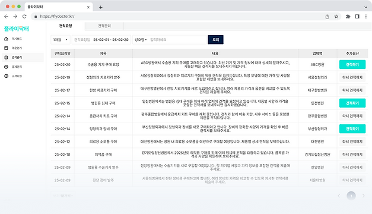The height and width of the screenshot is (214, 372).
Task: Click the date range 25-02-01 - 25-02-20 field
Action: click(x=101, y=40)
